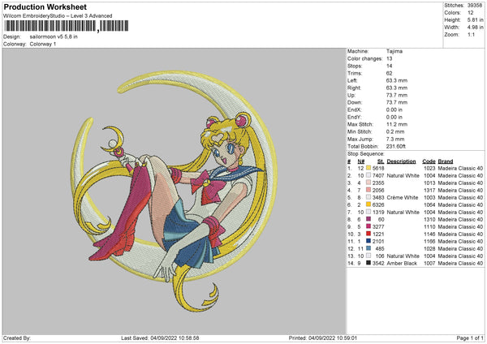Select the Machine value Tajima
Viewport: 487px width, 344px height.
coord(394,51)
